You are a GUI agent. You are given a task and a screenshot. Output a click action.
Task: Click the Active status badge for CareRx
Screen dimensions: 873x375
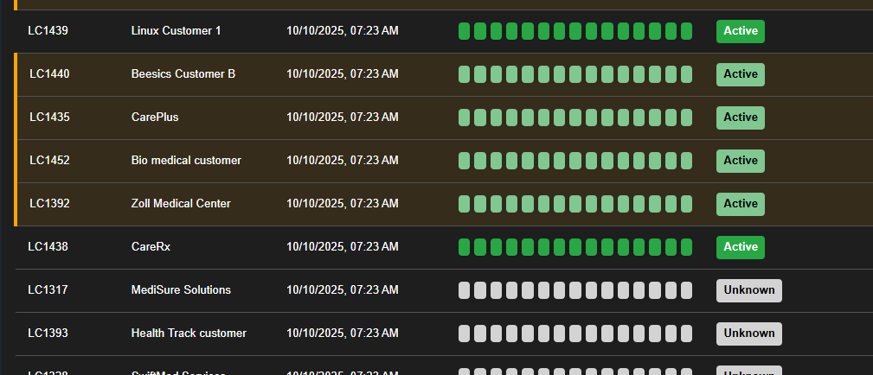(x=740, y=247)
